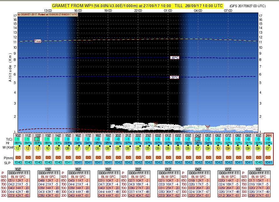Click the red icing symbol near 00Z clouds
279x202 pixels.
[155, 124]
